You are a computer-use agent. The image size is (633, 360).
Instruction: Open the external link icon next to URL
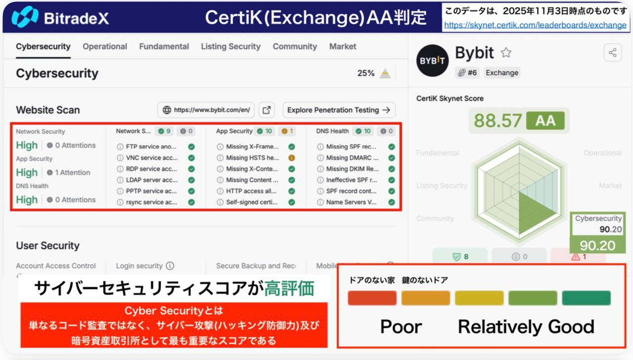tap(267, 110)
